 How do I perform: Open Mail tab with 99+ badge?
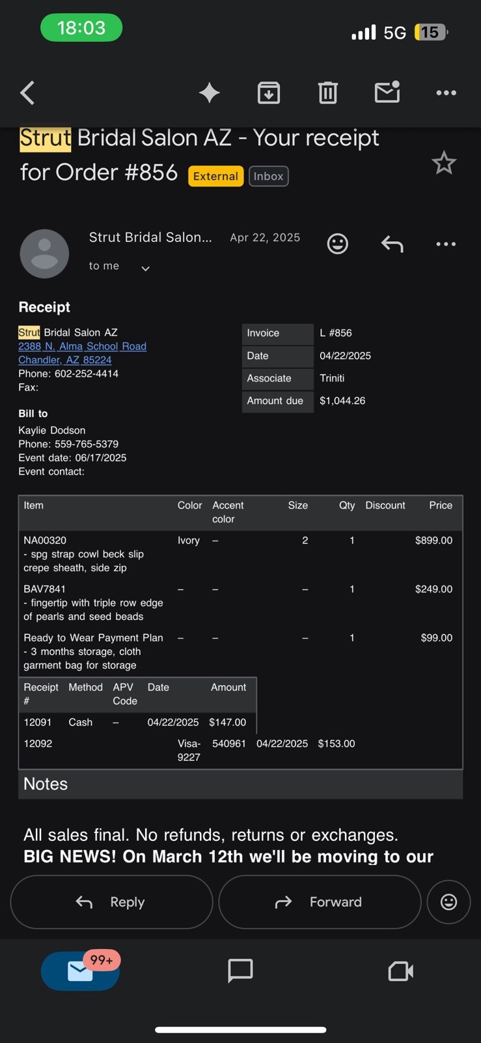click(x=80, y=971)
